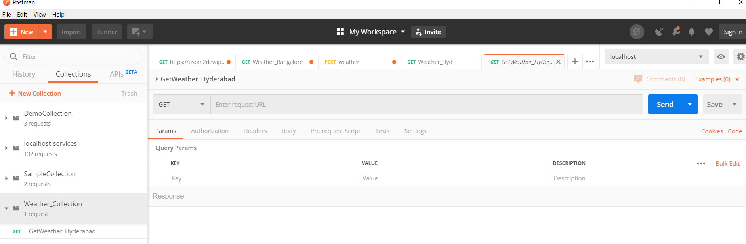Expand the localhost-services tree arrow
746x244 pixels.
pos(6,148)
